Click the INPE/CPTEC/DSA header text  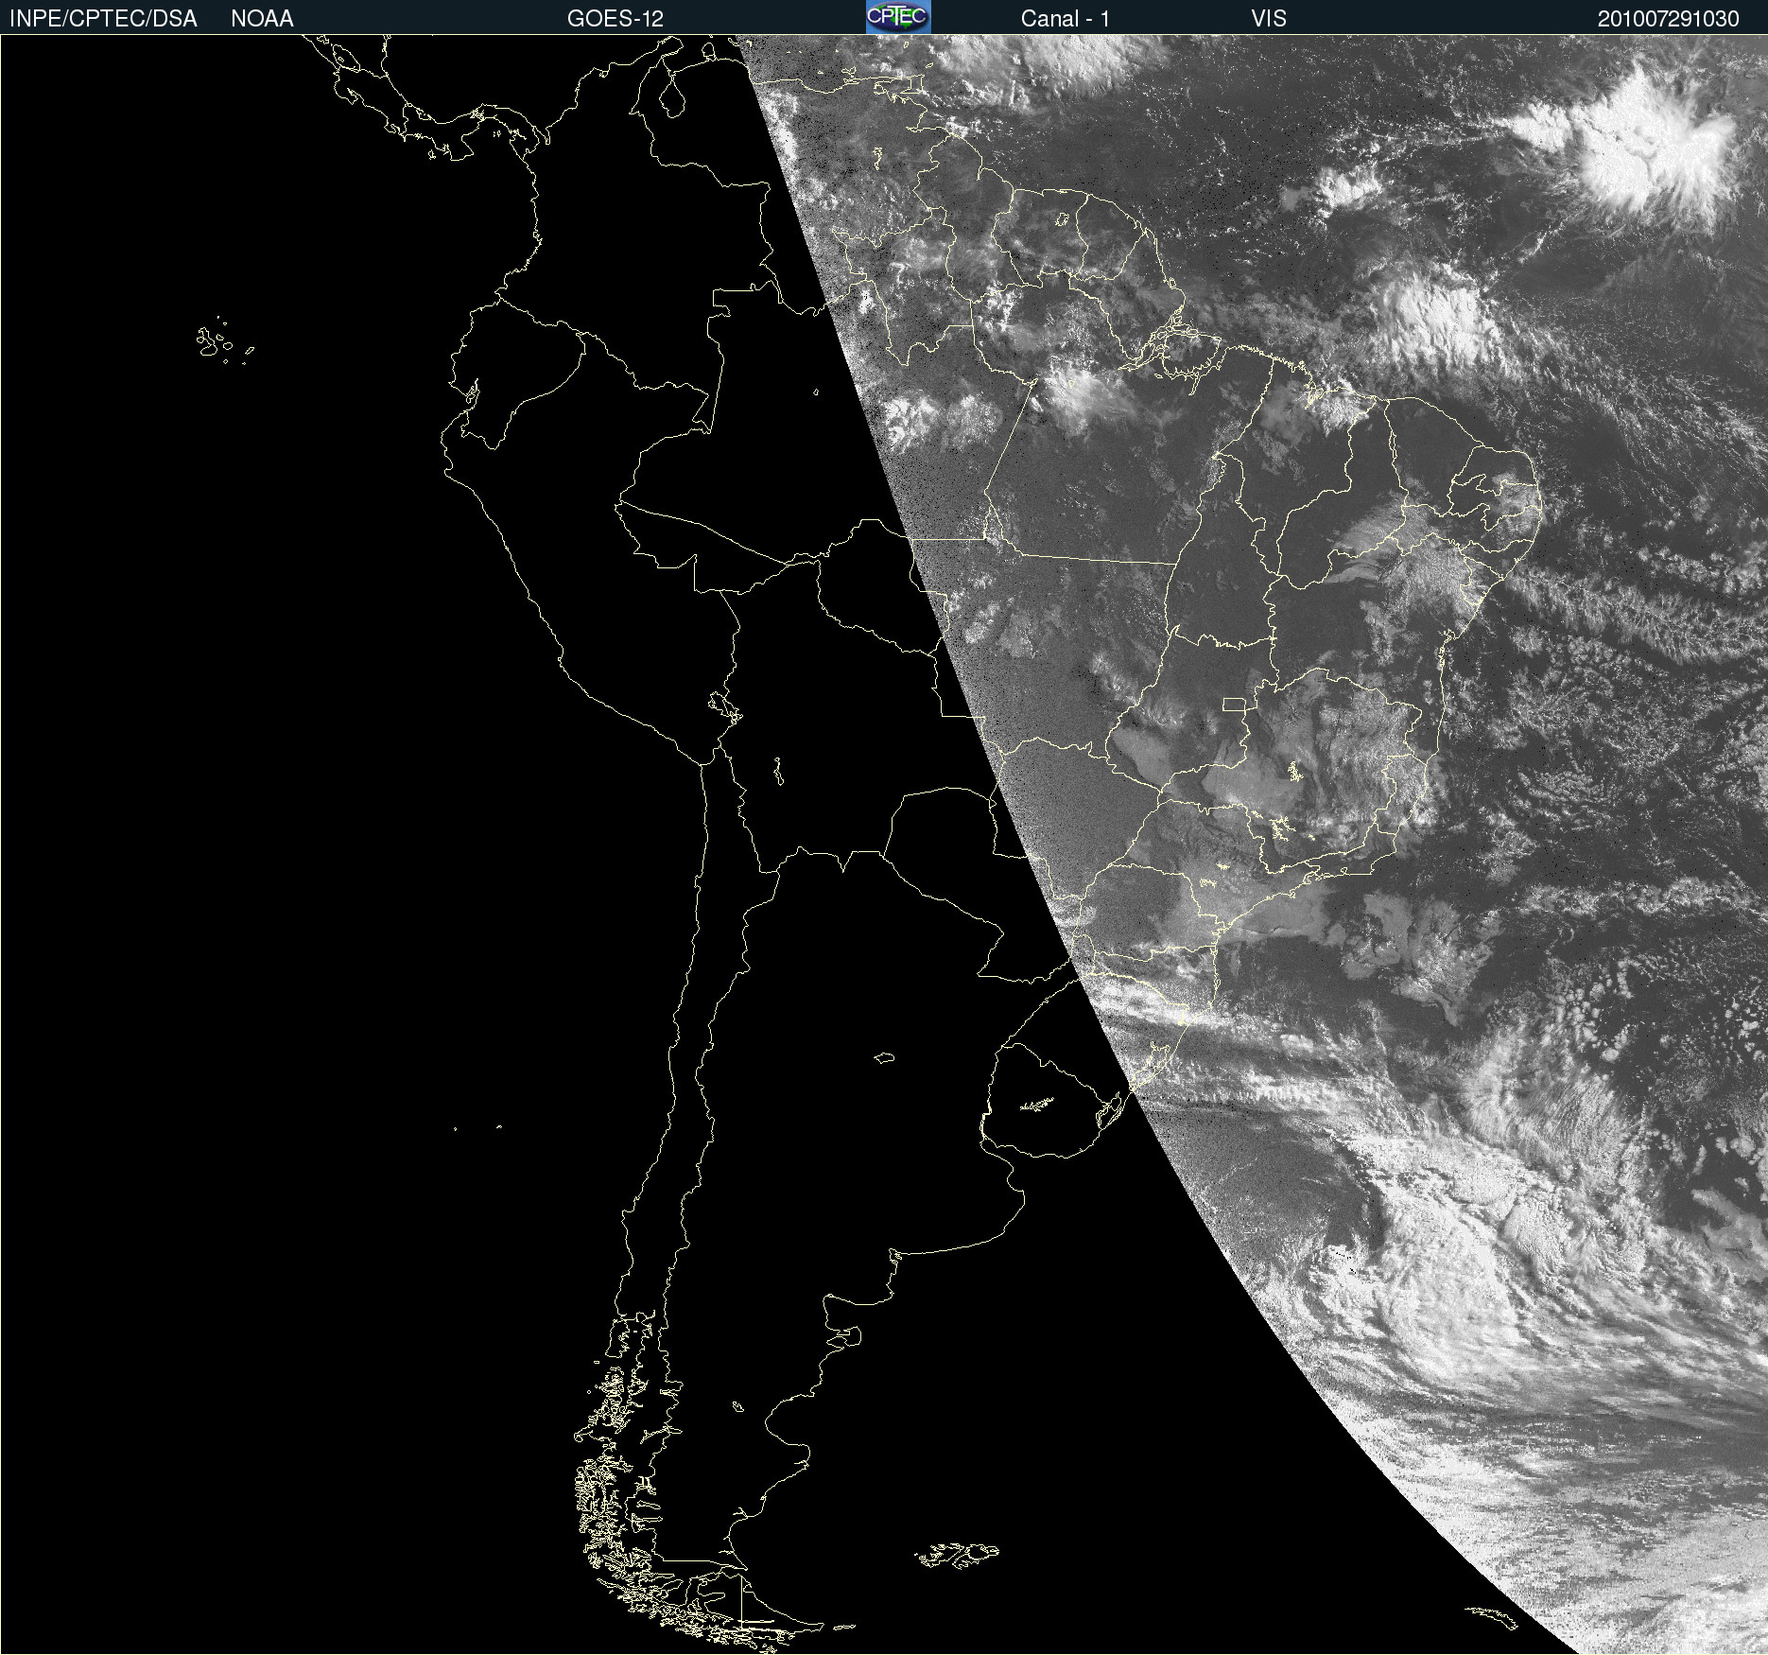tap(103, 19)
